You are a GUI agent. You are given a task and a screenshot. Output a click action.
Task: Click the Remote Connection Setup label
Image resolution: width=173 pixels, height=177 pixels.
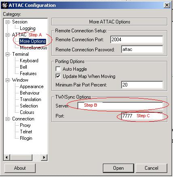pos(81,31)
